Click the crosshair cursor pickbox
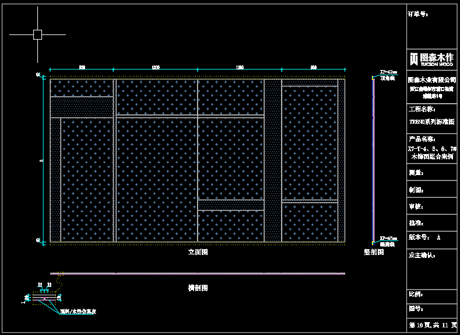This screenshot has width=460, height=335. coord(37,34)
